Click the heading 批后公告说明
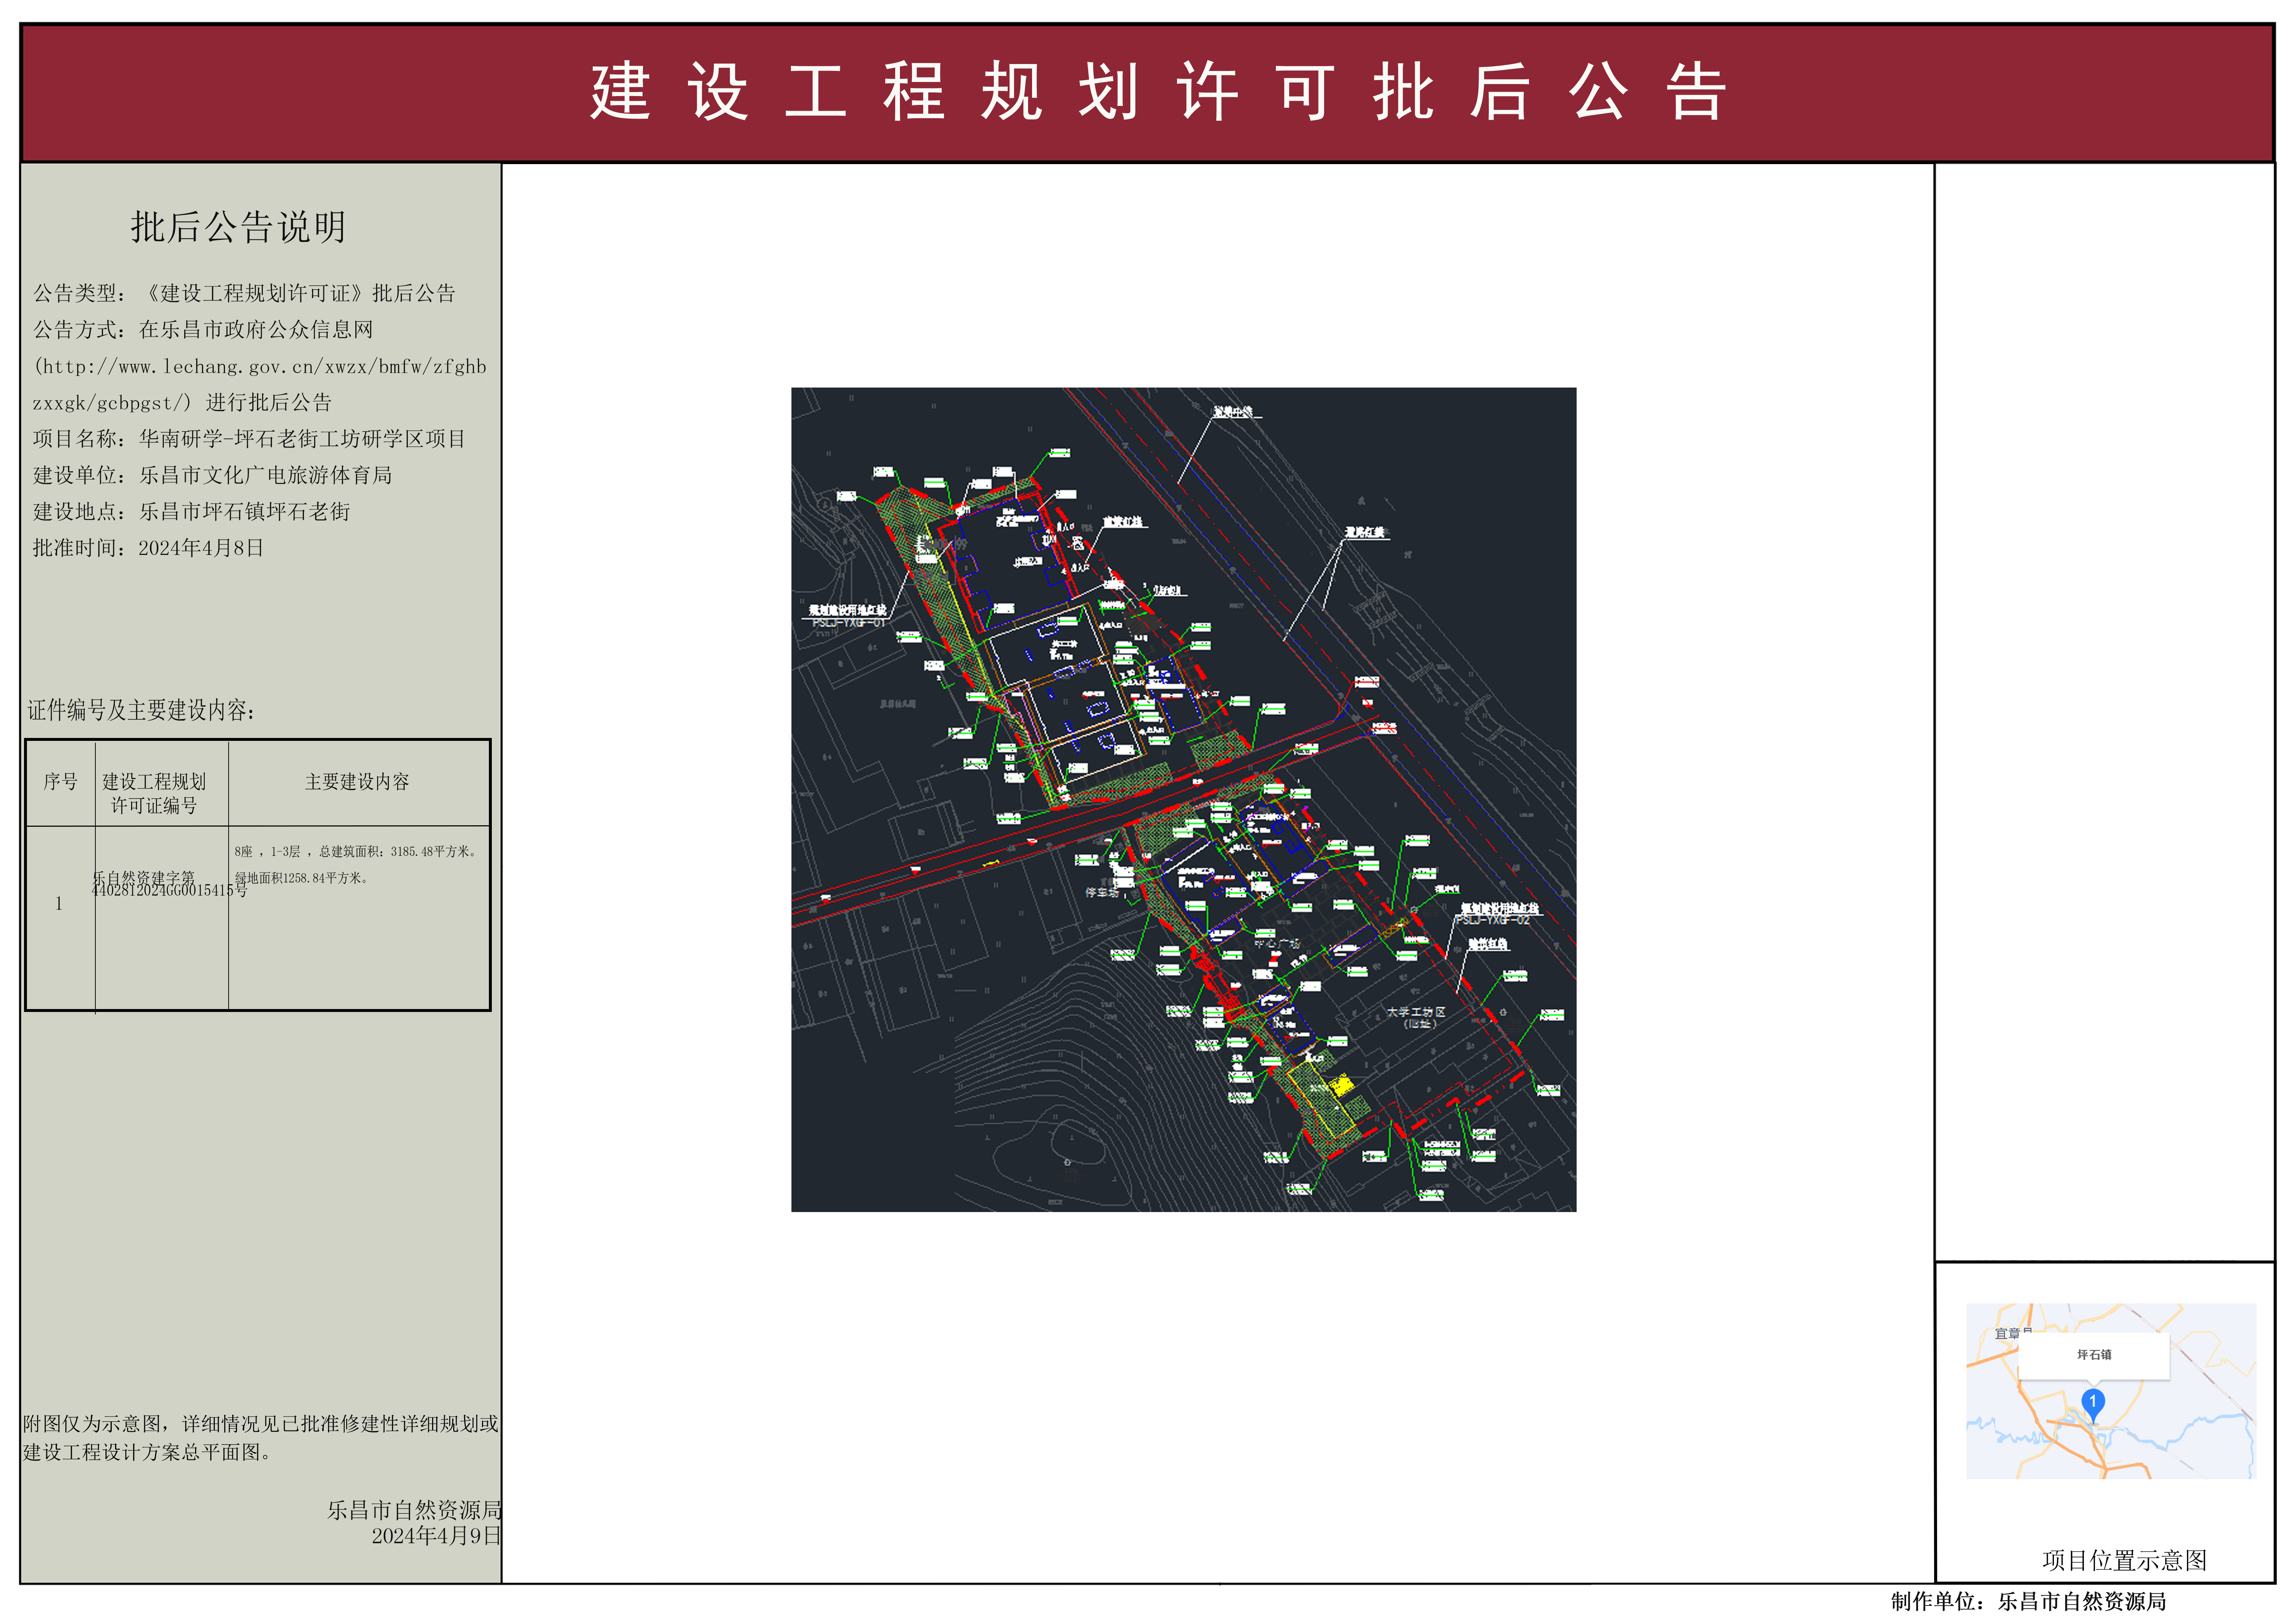2296x1624 pixels. tap(238, 227)
